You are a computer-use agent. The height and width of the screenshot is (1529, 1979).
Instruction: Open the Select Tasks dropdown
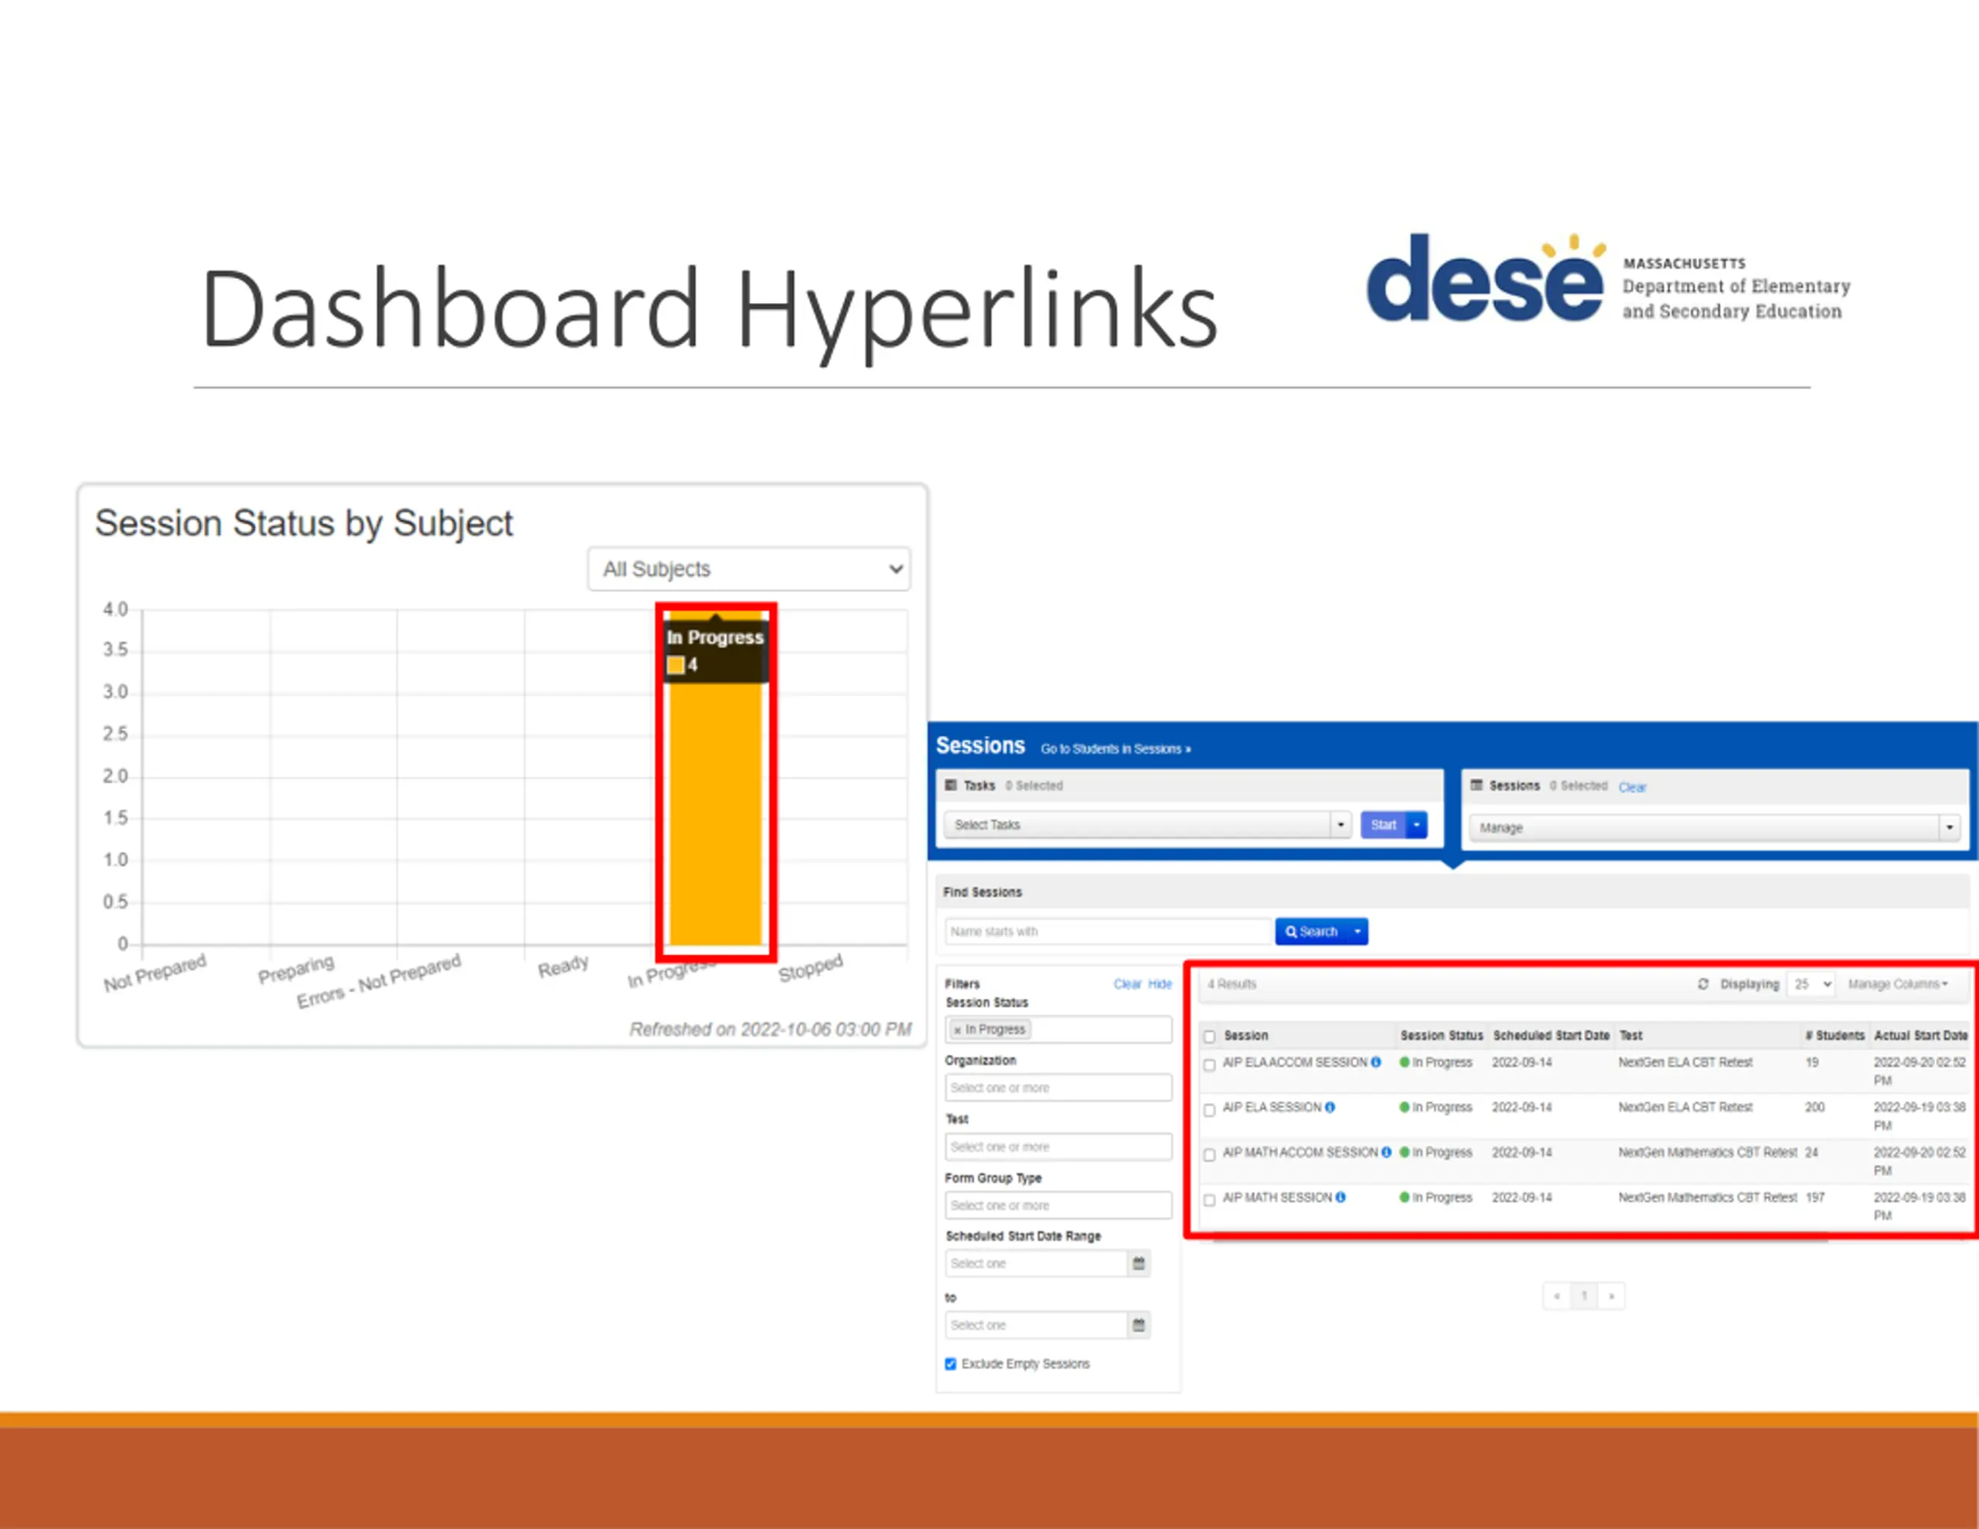pyautogui.click(x=1147, y=825)
